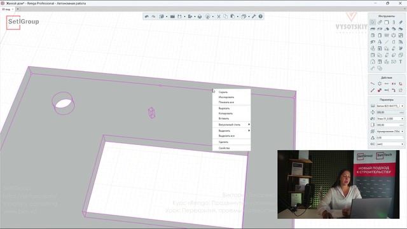Click the Copy pages icon in top toolbar
Viewport: 407px width, 229px height.
(x=225, y=17)
